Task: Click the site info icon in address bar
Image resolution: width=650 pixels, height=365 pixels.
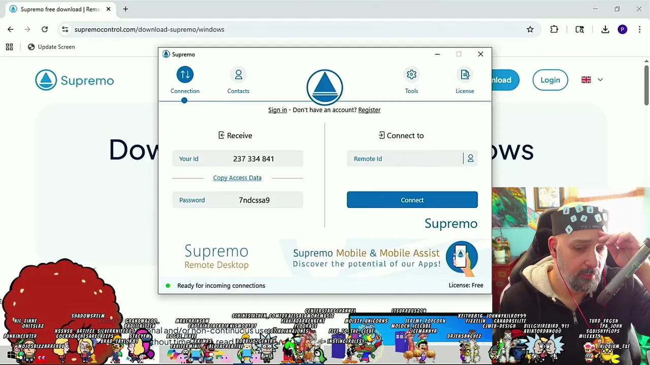Action: [x=65, y=29]
